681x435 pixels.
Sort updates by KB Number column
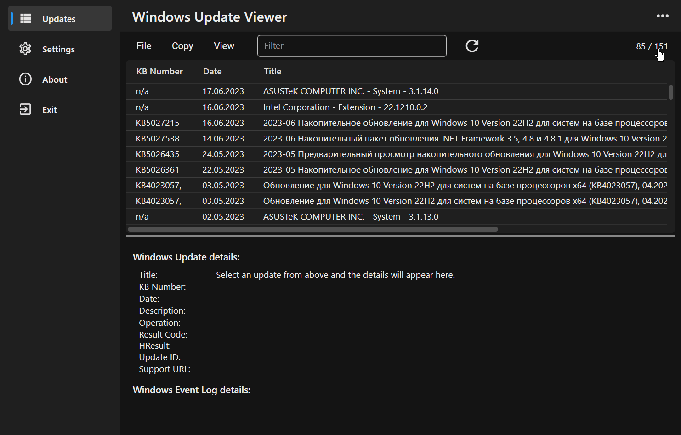pos(159,72)
